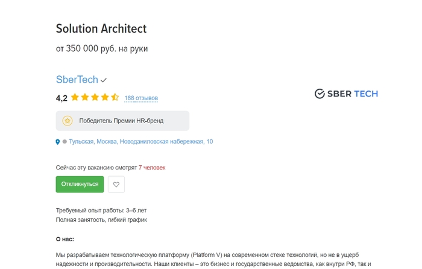Click the О нас section heading
422x269 pixels.
(x=65, y=239)
